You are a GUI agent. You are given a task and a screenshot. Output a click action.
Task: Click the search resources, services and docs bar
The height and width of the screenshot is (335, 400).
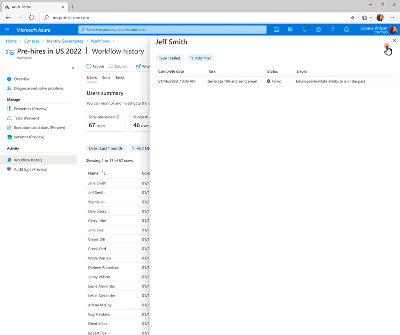[x=172, y=30]
